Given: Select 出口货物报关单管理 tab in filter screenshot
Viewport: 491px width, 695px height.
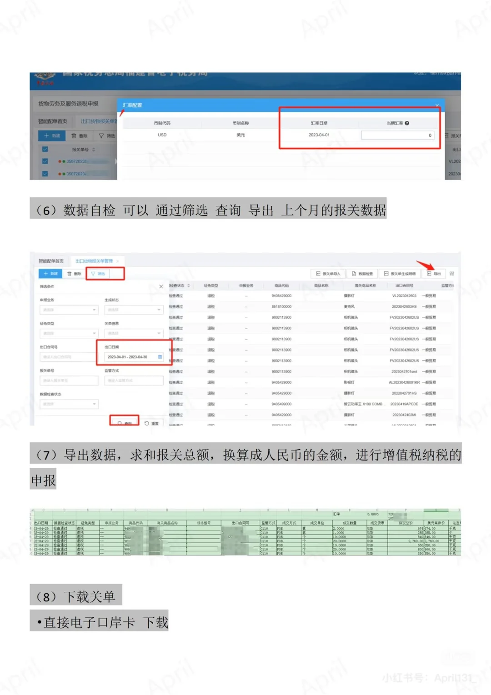Looking at the screenshot, I should (94, 261).
